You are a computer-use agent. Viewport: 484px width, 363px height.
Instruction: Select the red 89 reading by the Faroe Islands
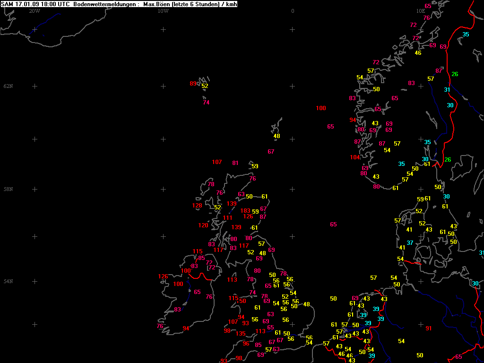(193, 84)
